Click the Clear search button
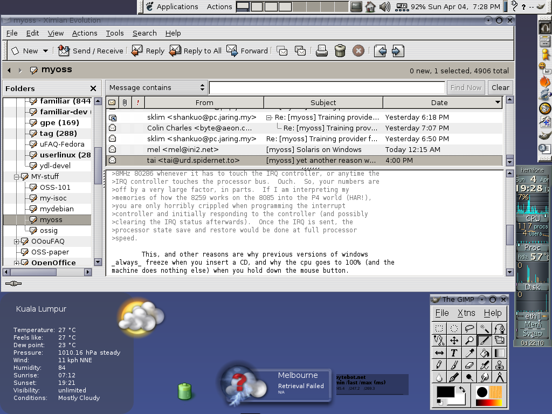The height and width of the screenshot is (414, 552). (500, 87)
